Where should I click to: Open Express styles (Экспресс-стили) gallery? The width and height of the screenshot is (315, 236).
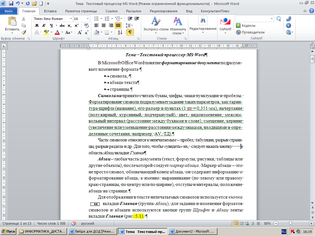[156, 26]
